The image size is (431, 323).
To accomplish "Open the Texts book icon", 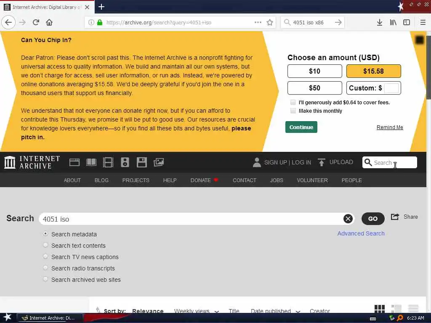I will (91, 162).
